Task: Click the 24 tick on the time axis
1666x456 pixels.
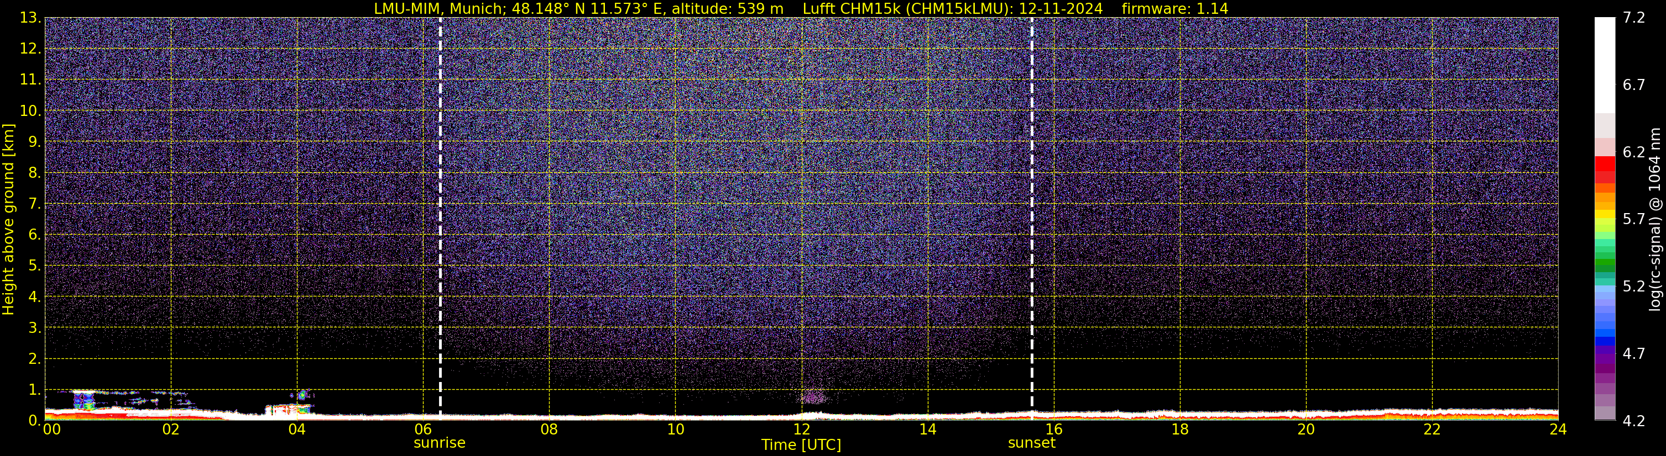Action: pos(1557,430)
